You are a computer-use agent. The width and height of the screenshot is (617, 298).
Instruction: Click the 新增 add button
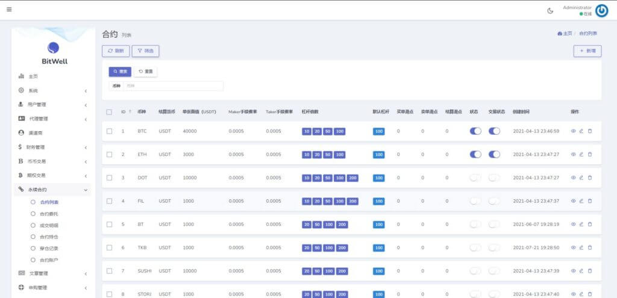(x=587, y=51)
